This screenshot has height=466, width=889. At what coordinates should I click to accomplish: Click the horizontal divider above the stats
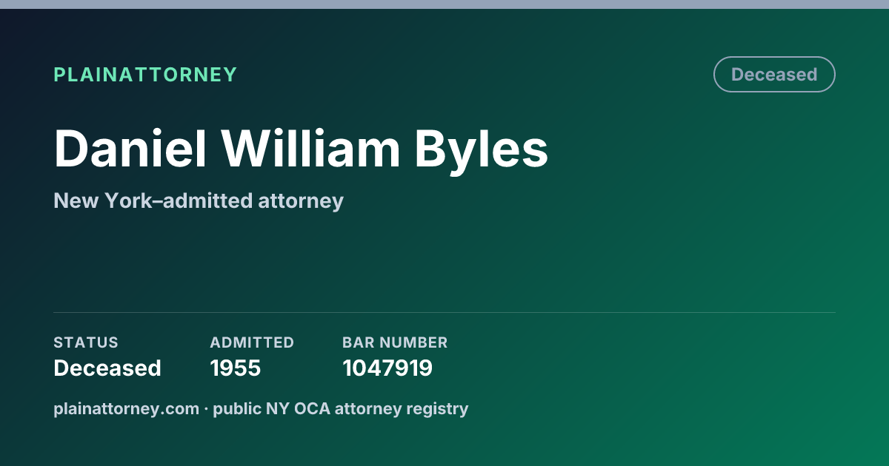444,312
